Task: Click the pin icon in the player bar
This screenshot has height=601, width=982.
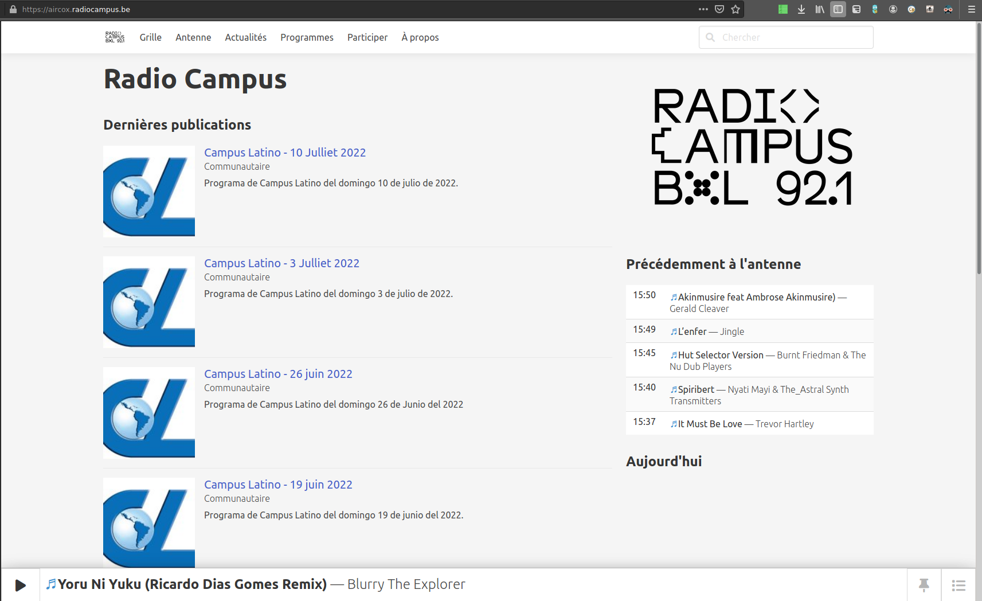Action: (x=924, y=585)
